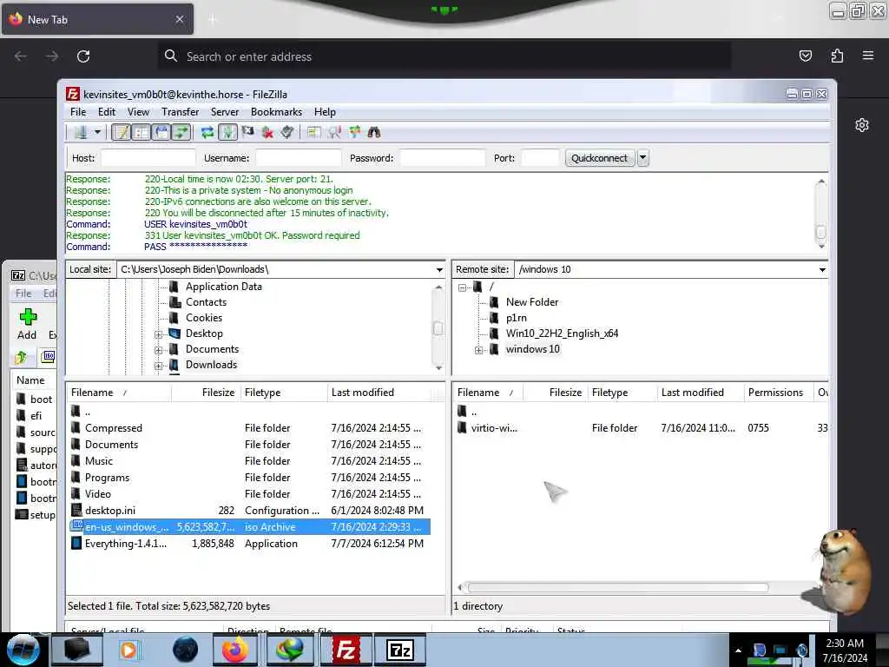Open the File menu in FileZilla
This screenshot has width=889, height=667.
[77, 112]
